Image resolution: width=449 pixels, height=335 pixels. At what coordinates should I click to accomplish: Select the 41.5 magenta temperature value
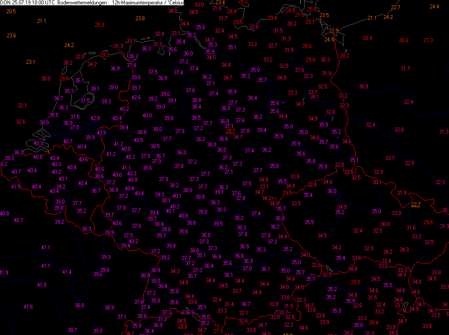click(15, 187)
